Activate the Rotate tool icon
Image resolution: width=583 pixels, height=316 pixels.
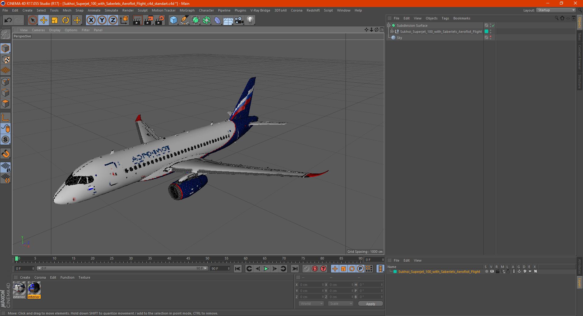click(66, 20)
